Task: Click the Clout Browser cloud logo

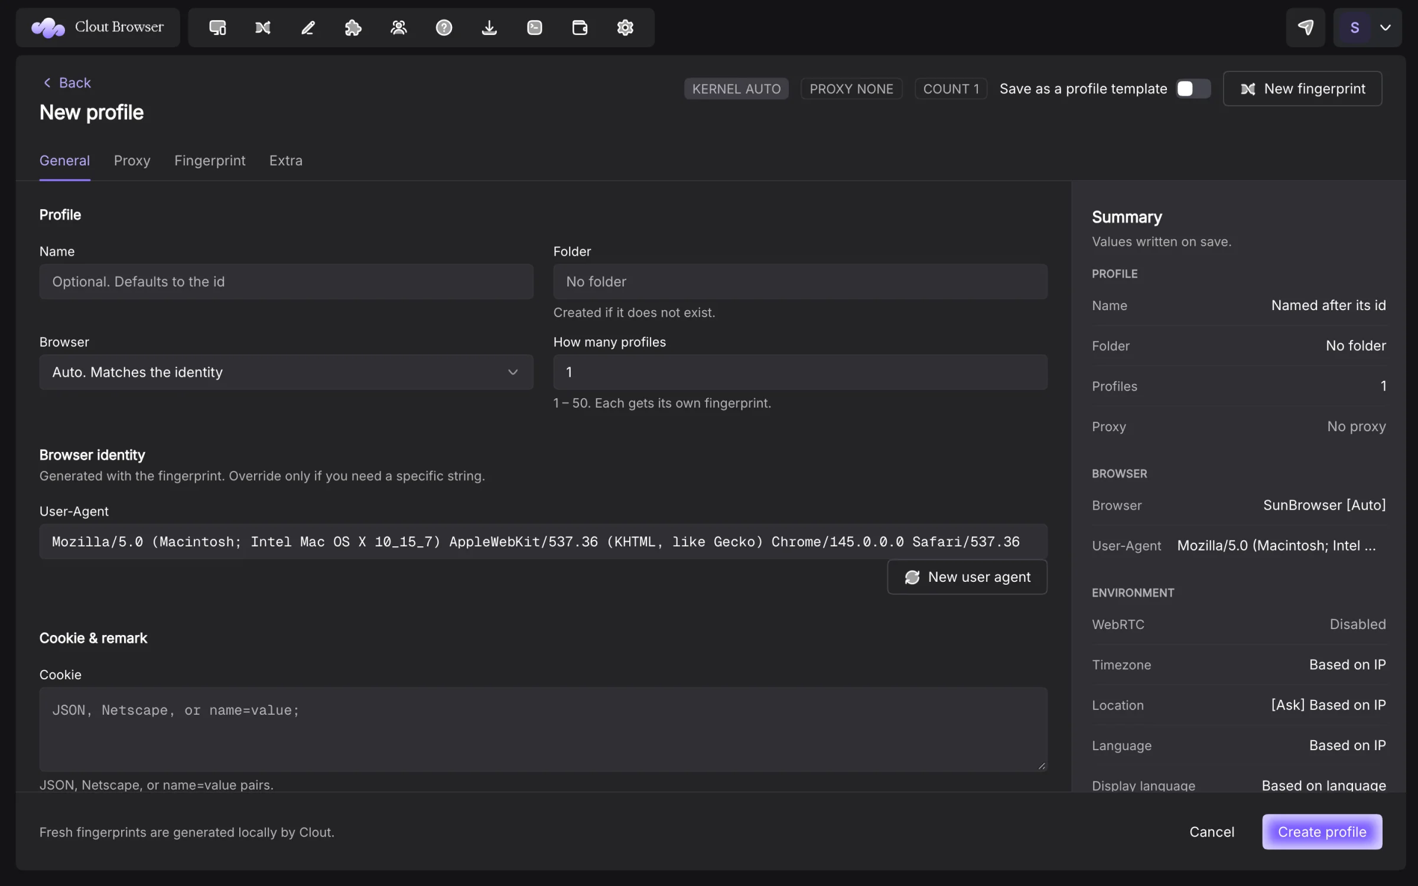Action: point(48,27)
